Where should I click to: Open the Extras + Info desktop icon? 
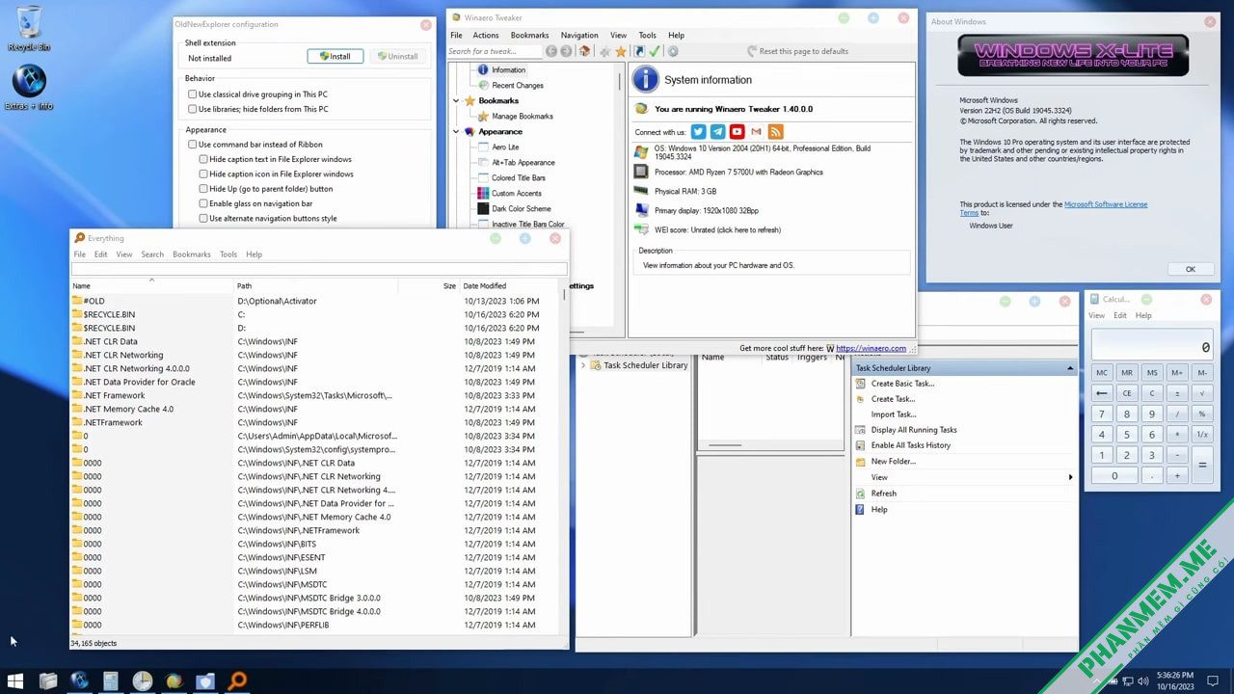click(x=29, y=88)
